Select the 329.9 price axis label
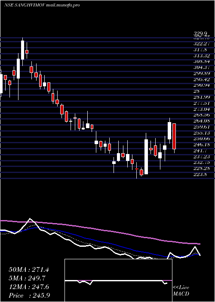This screenshot has height=302, width=215. 201,34
